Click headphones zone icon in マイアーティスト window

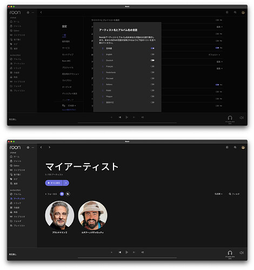click(230, 253)
